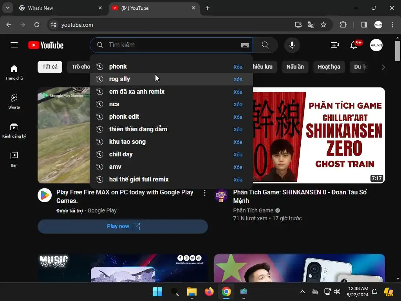Reload the YouTube page

point(37,25)
